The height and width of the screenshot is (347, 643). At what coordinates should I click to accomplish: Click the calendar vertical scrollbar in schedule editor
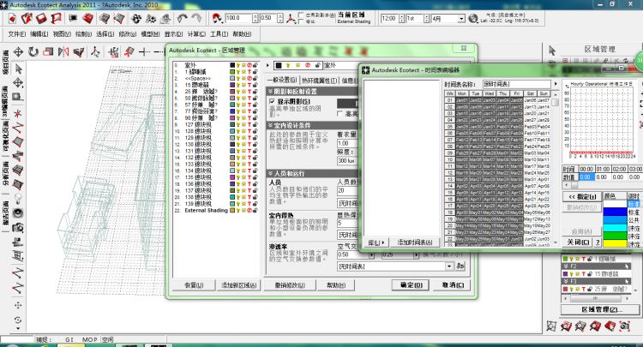[x=556, y=168]
